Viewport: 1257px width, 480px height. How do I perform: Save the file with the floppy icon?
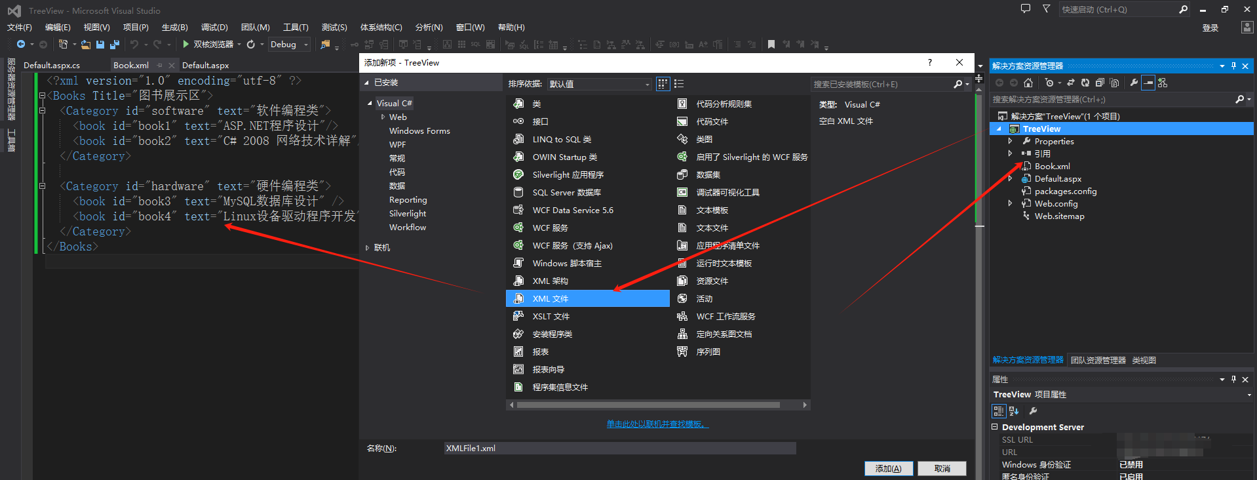[x=100, y=45]
